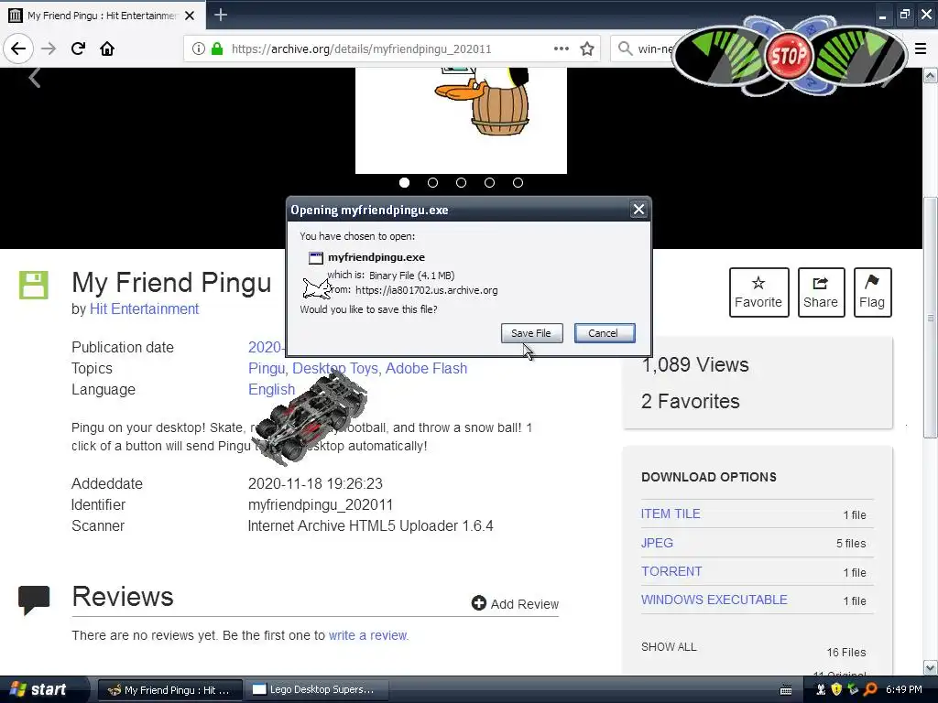Viewport: 938px width, 703px height.
Task: Click the keyboard icon in the taskbar
Action: click(x=786, y=690)
